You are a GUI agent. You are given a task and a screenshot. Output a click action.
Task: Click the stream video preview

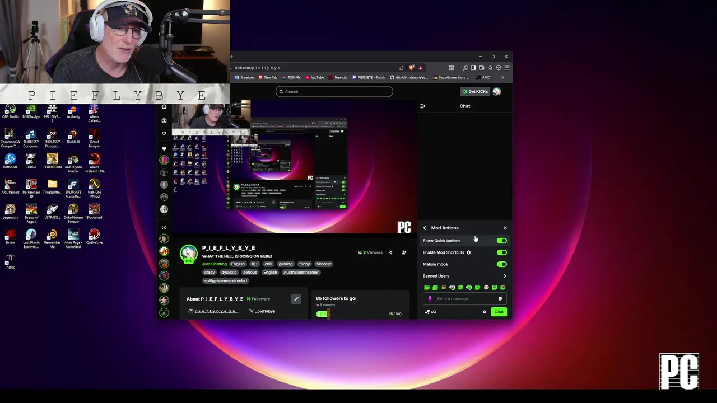[294, 167]
